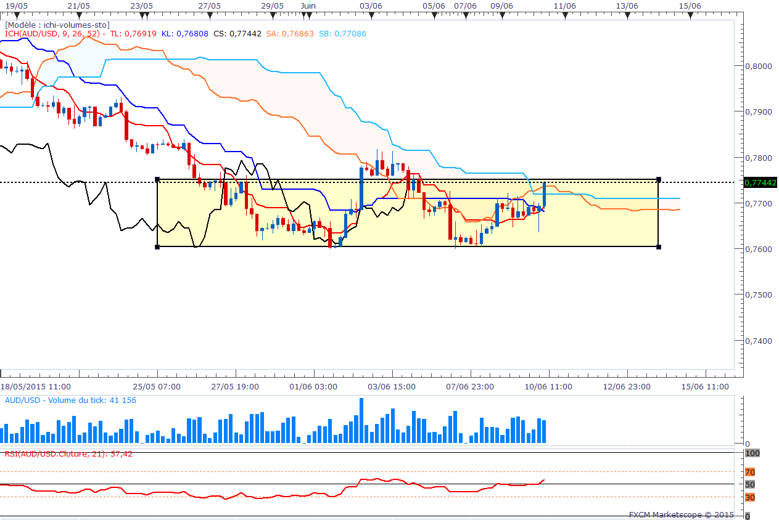Image resolution: width=779 pixels, height=520 pixels.
Task: Click the 0,7700 price axis label
Action: [x=757, y=203]
